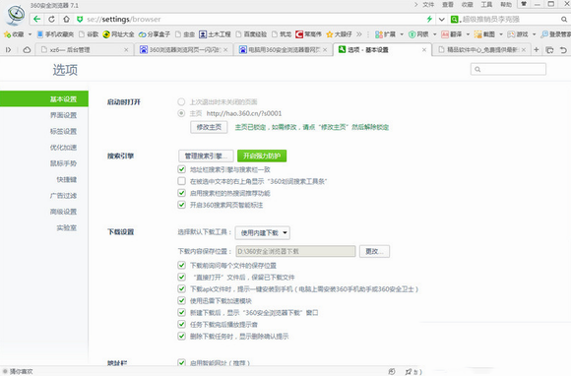Expand the 游戏 dropdown arrow

point(535,34)
